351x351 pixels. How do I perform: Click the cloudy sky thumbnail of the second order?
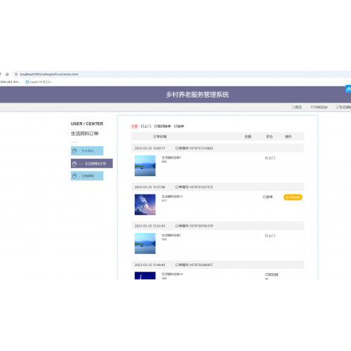pos(145,205)
